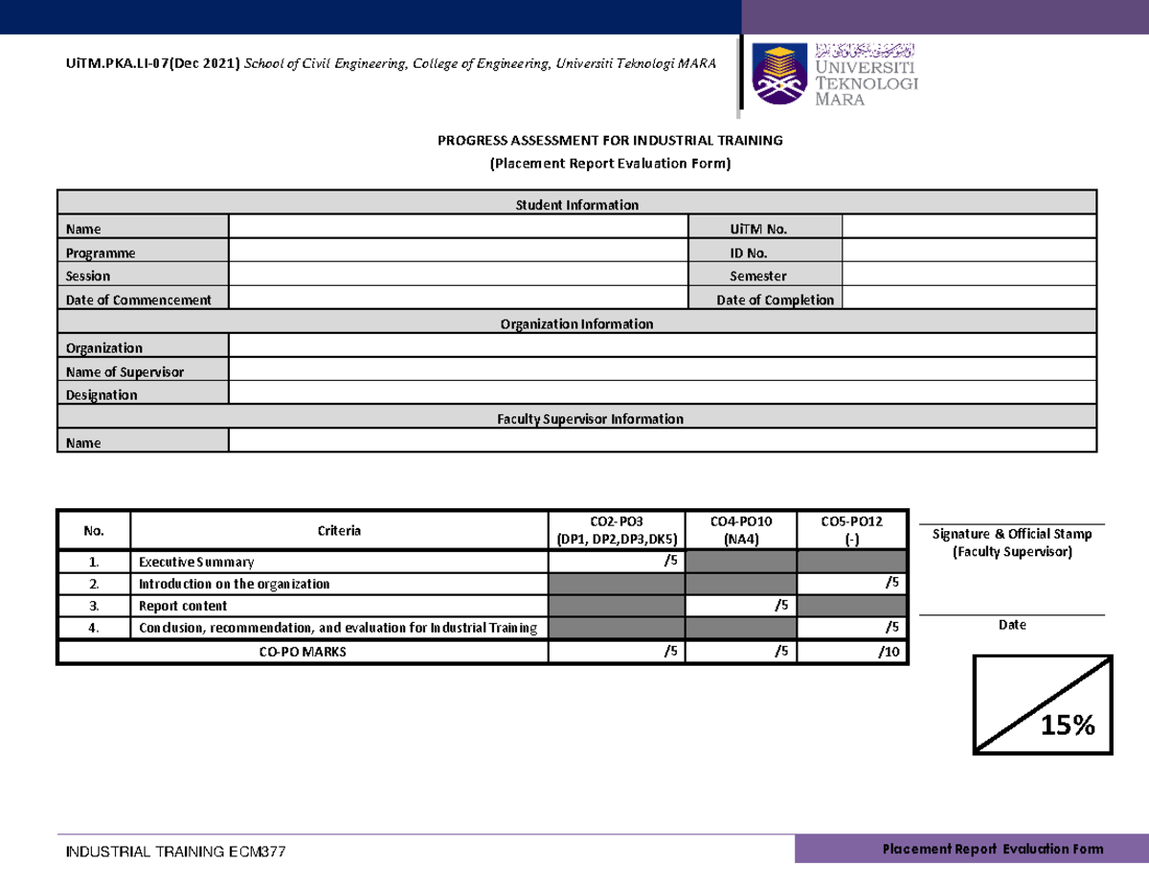Click the Semester blank field
Viewport: 1149px width, 887px height.
pyautogui.click(x=969, y=275)
